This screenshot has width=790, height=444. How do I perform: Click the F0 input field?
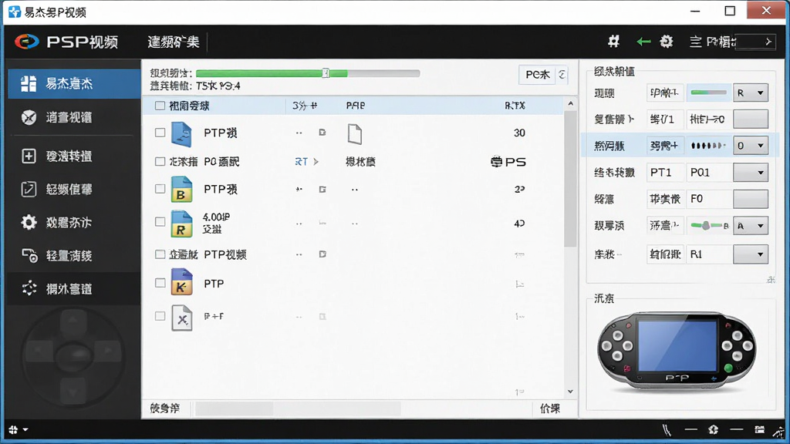click(x=710, y=199)
